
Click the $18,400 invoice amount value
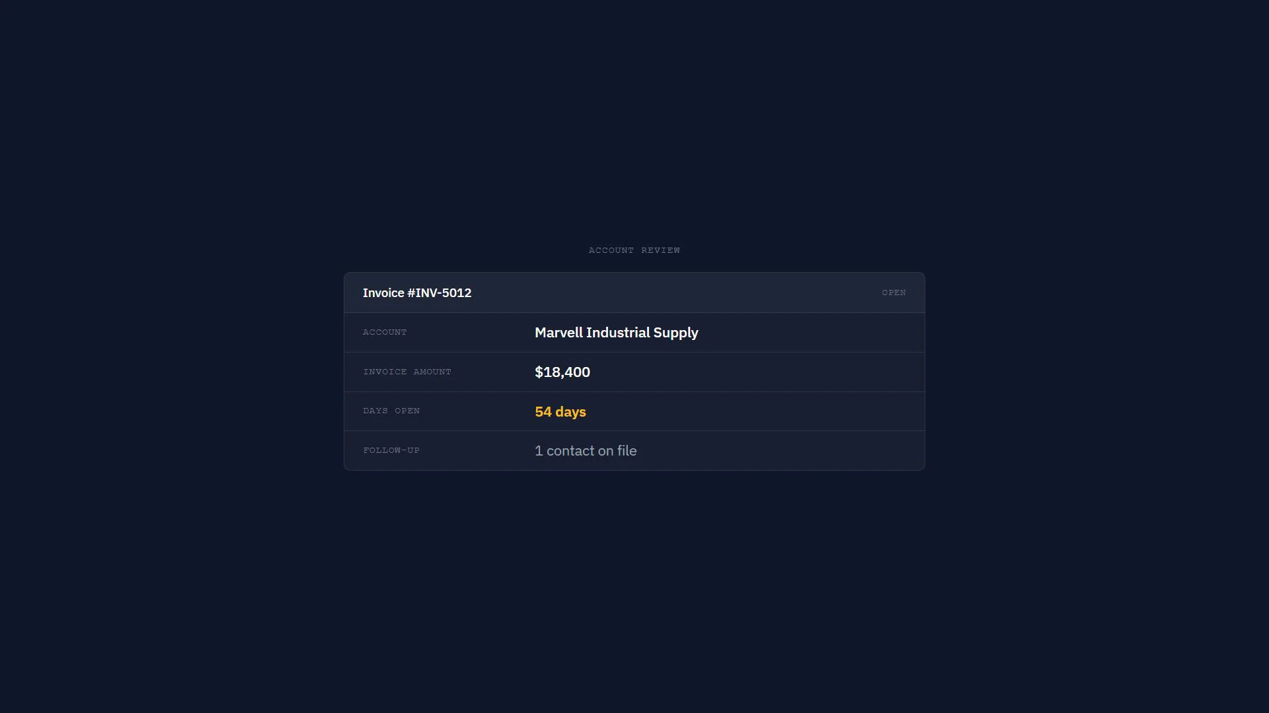point(562,372)
